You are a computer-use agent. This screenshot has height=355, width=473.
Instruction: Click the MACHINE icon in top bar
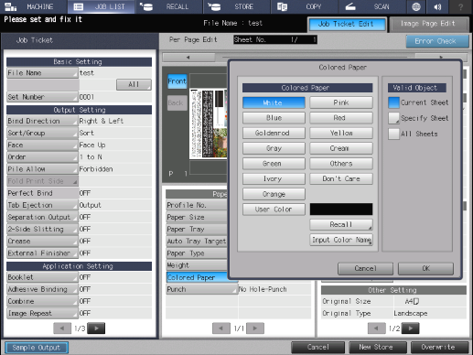coord(11,6)
